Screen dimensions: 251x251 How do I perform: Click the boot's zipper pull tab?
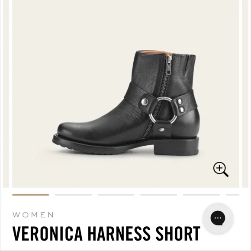(169, 65)
